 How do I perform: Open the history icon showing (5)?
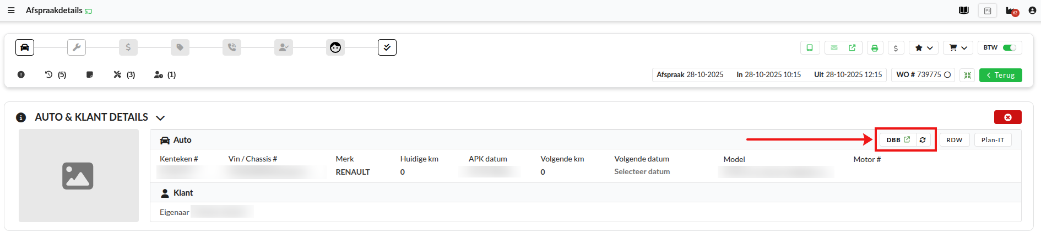point(55,74)
